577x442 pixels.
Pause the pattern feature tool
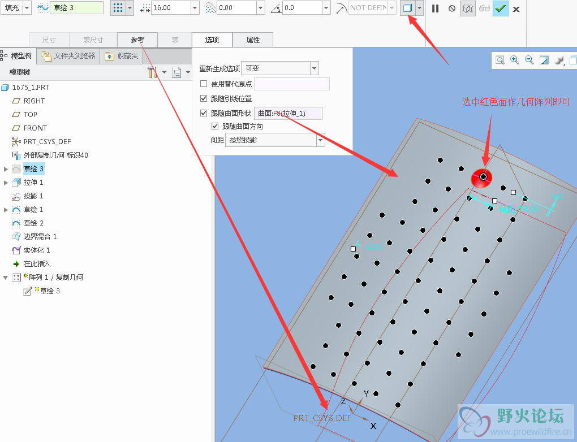pos(435,8)
